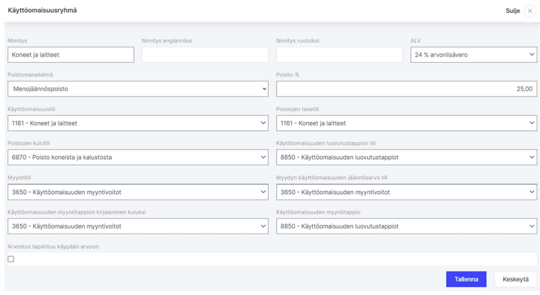This screenshot has height=295, width=540.
Task: Open the Käyttöomaisuuden myyntitappion kirjaaminen kuluksi dropdown
Action: click(x=138, y=227)
